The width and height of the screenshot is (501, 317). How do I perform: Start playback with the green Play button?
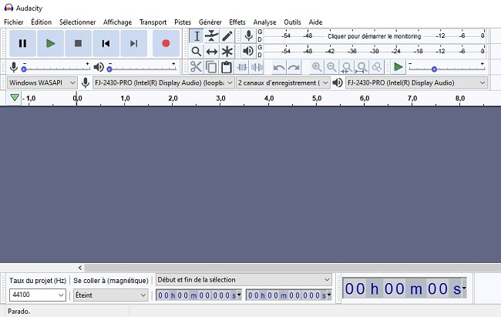(50, 43)
